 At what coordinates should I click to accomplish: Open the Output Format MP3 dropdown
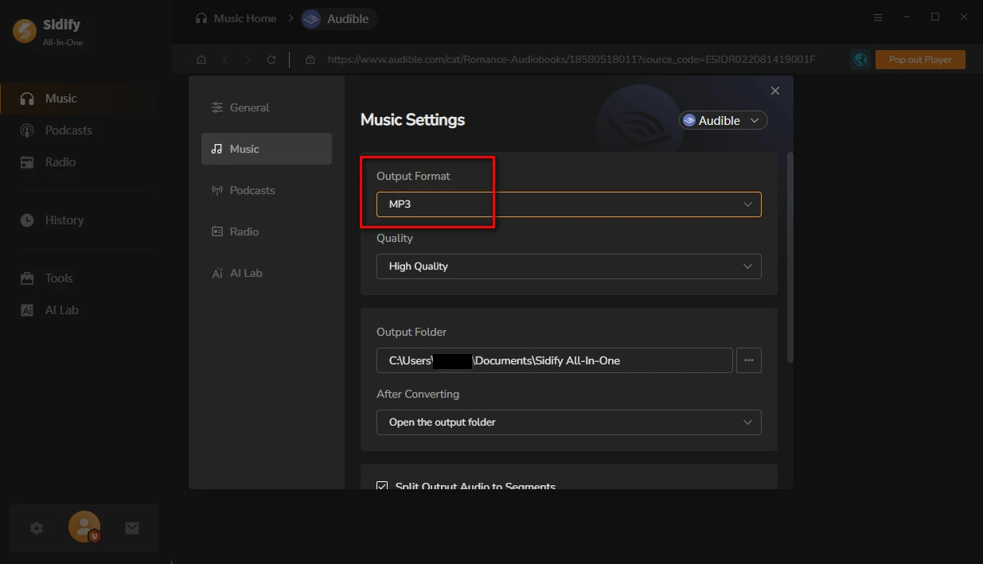coord(569,204)
